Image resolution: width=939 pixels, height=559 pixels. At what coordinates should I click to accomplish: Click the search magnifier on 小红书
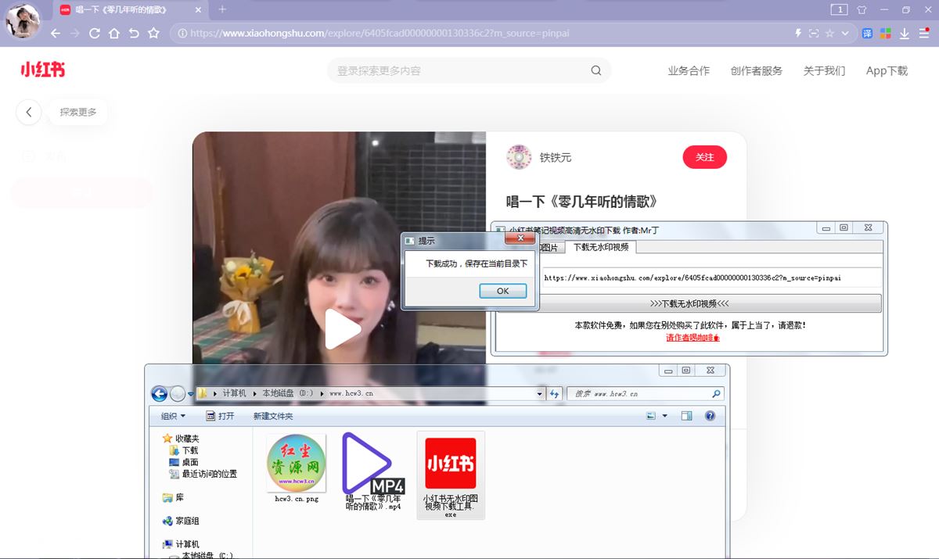click(x=596, y=70)
